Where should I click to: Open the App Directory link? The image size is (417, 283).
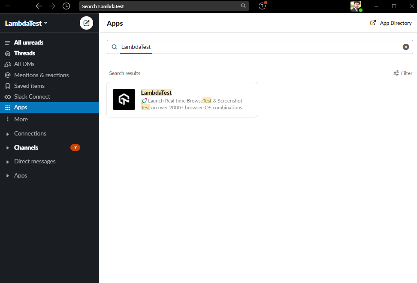[x=390, y=23]
